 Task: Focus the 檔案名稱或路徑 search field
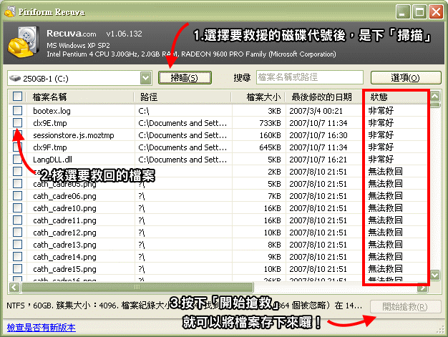(x=310, y=77)
